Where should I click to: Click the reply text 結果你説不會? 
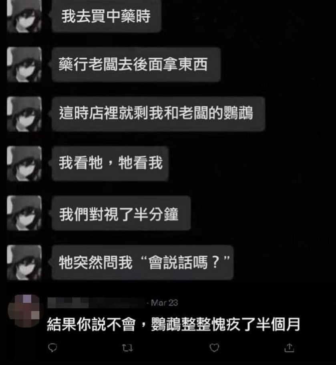91,324
